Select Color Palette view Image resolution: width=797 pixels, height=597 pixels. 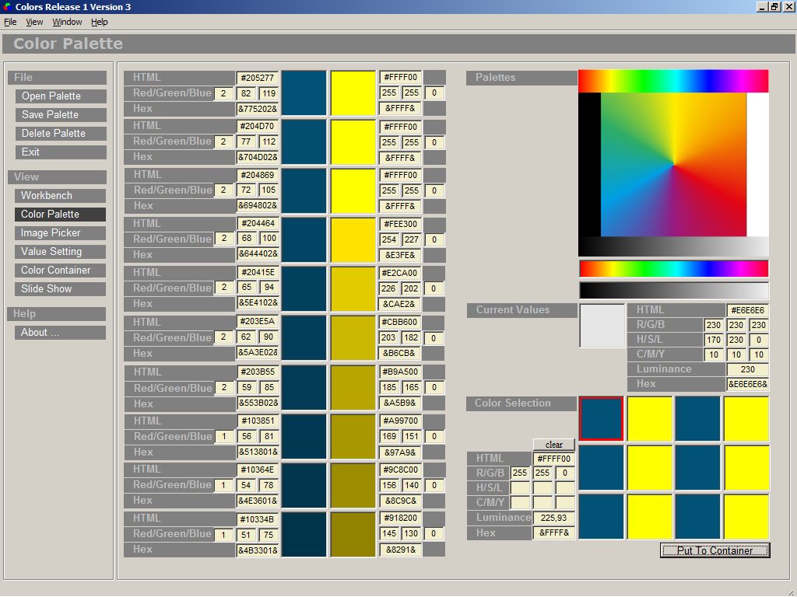pyautogui.click(x=60, y=215)
